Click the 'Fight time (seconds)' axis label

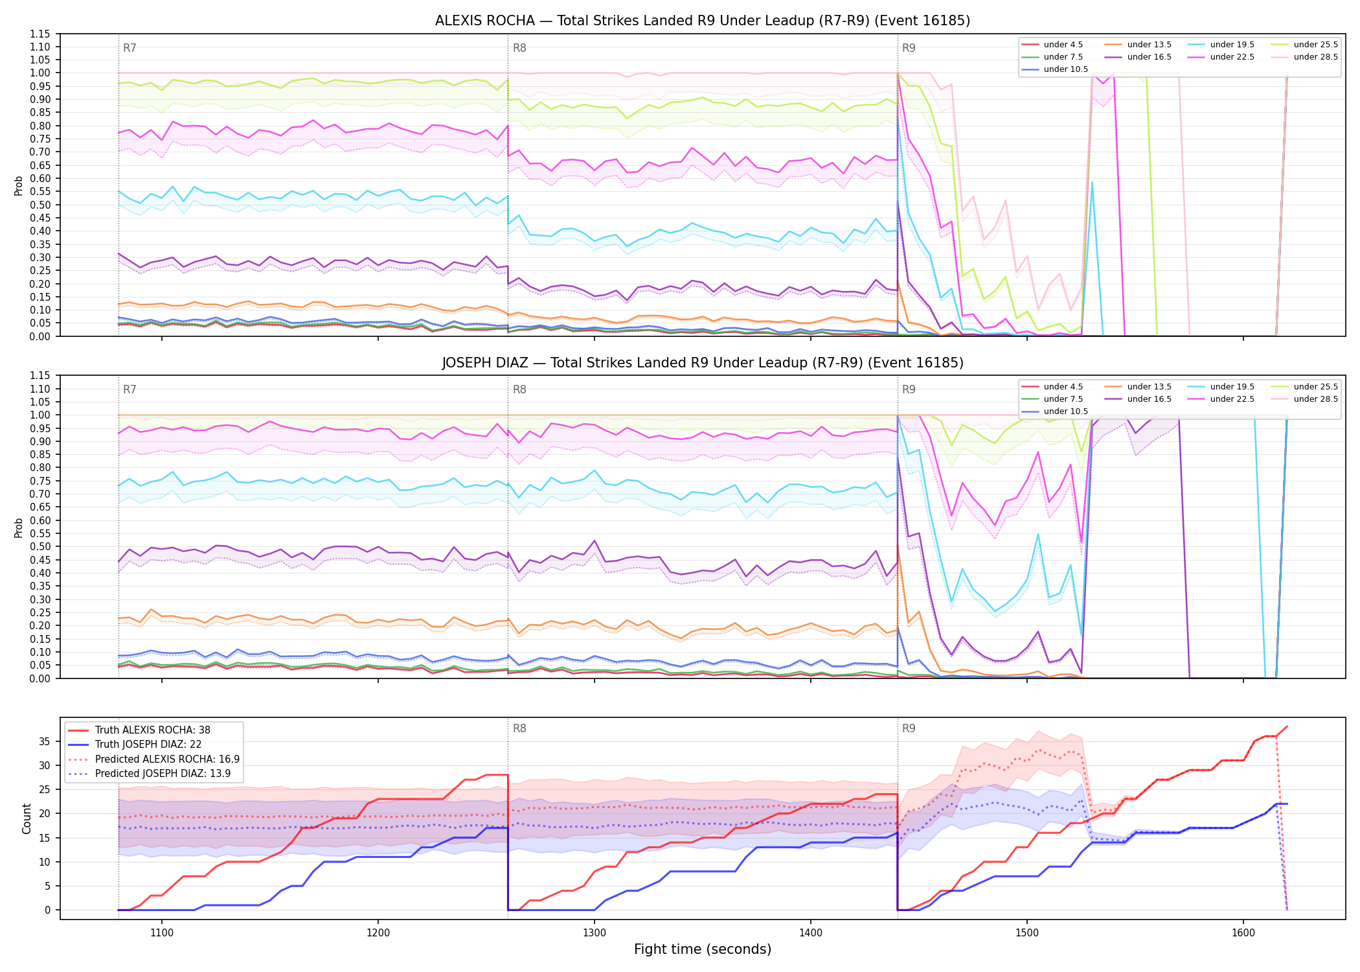[x=703, y=949]
